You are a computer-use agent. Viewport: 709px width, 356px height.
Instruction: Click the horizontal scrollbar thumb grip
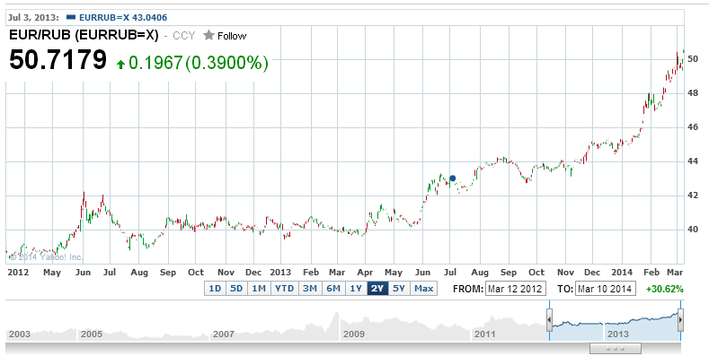[x=616, y=348]
